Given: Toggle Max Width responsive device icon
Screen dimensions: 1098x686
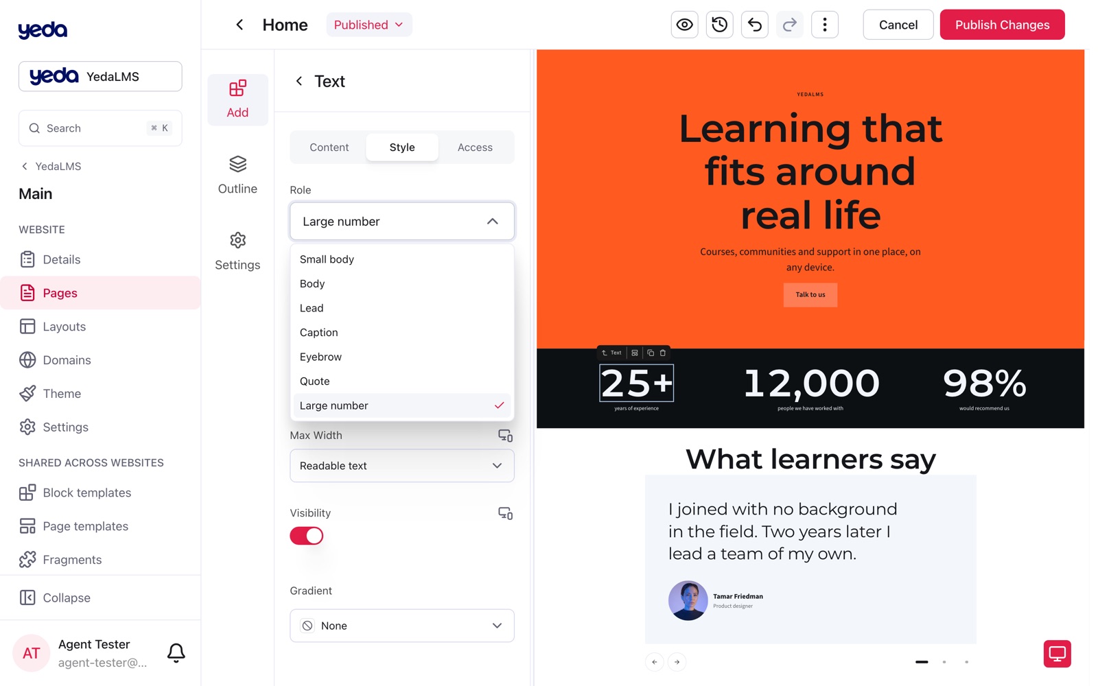Looking at the screenshot, I should pos(505,436).
